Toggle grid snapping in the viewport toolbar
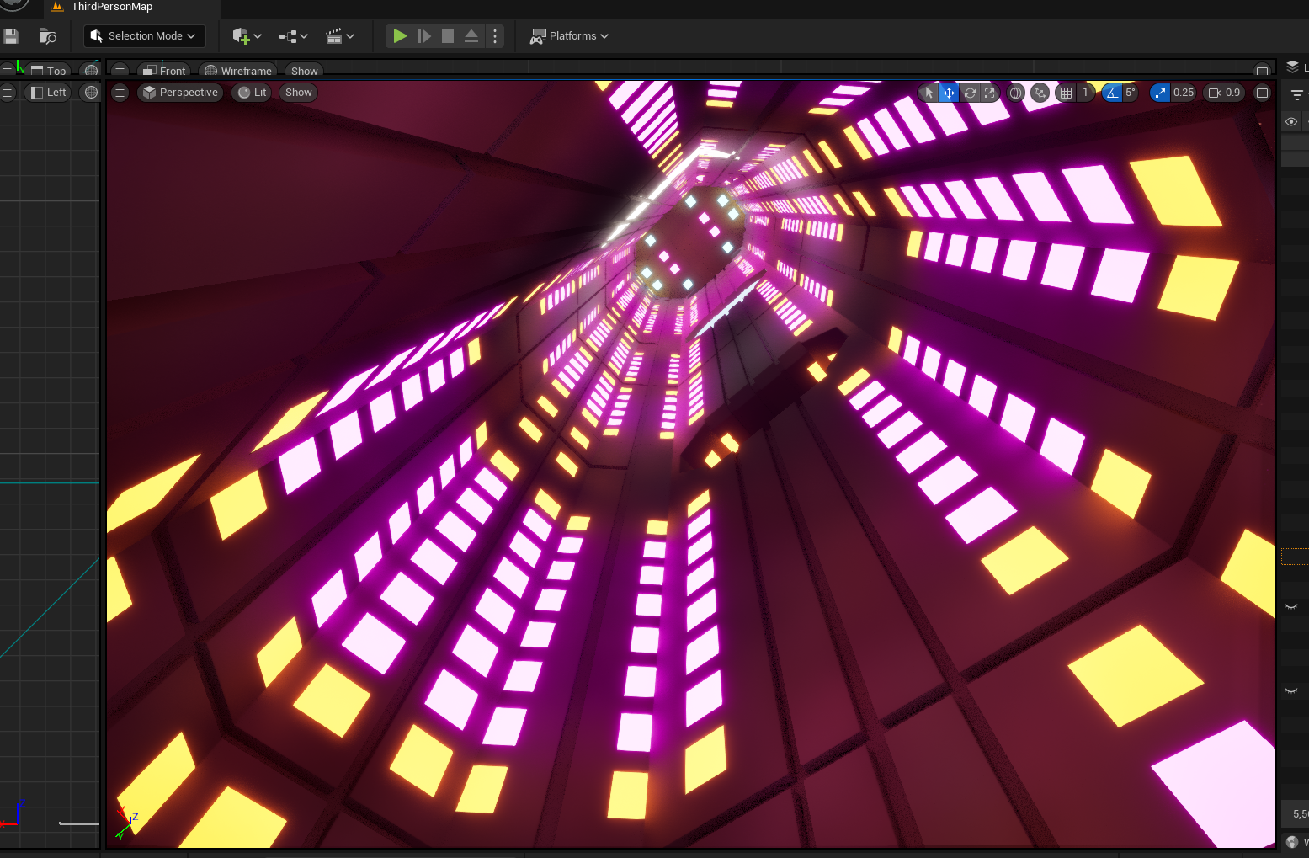 pos(1066,93)
